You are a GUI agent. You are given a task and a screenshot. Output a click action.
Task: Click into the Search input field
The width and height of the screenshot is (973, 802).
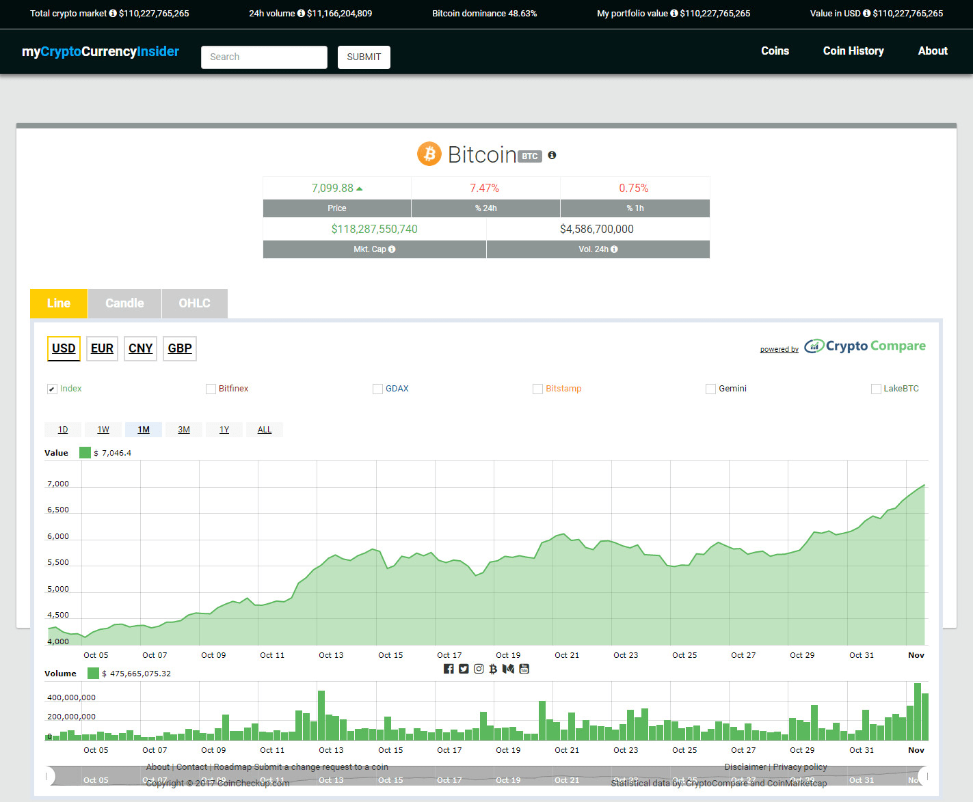tap(264, 57)
